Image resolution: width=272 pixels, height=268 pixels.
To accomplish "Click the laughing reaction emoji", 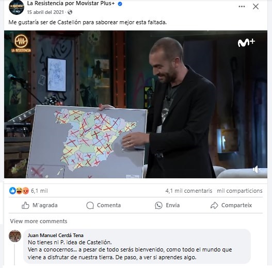I will coord(19,191).
